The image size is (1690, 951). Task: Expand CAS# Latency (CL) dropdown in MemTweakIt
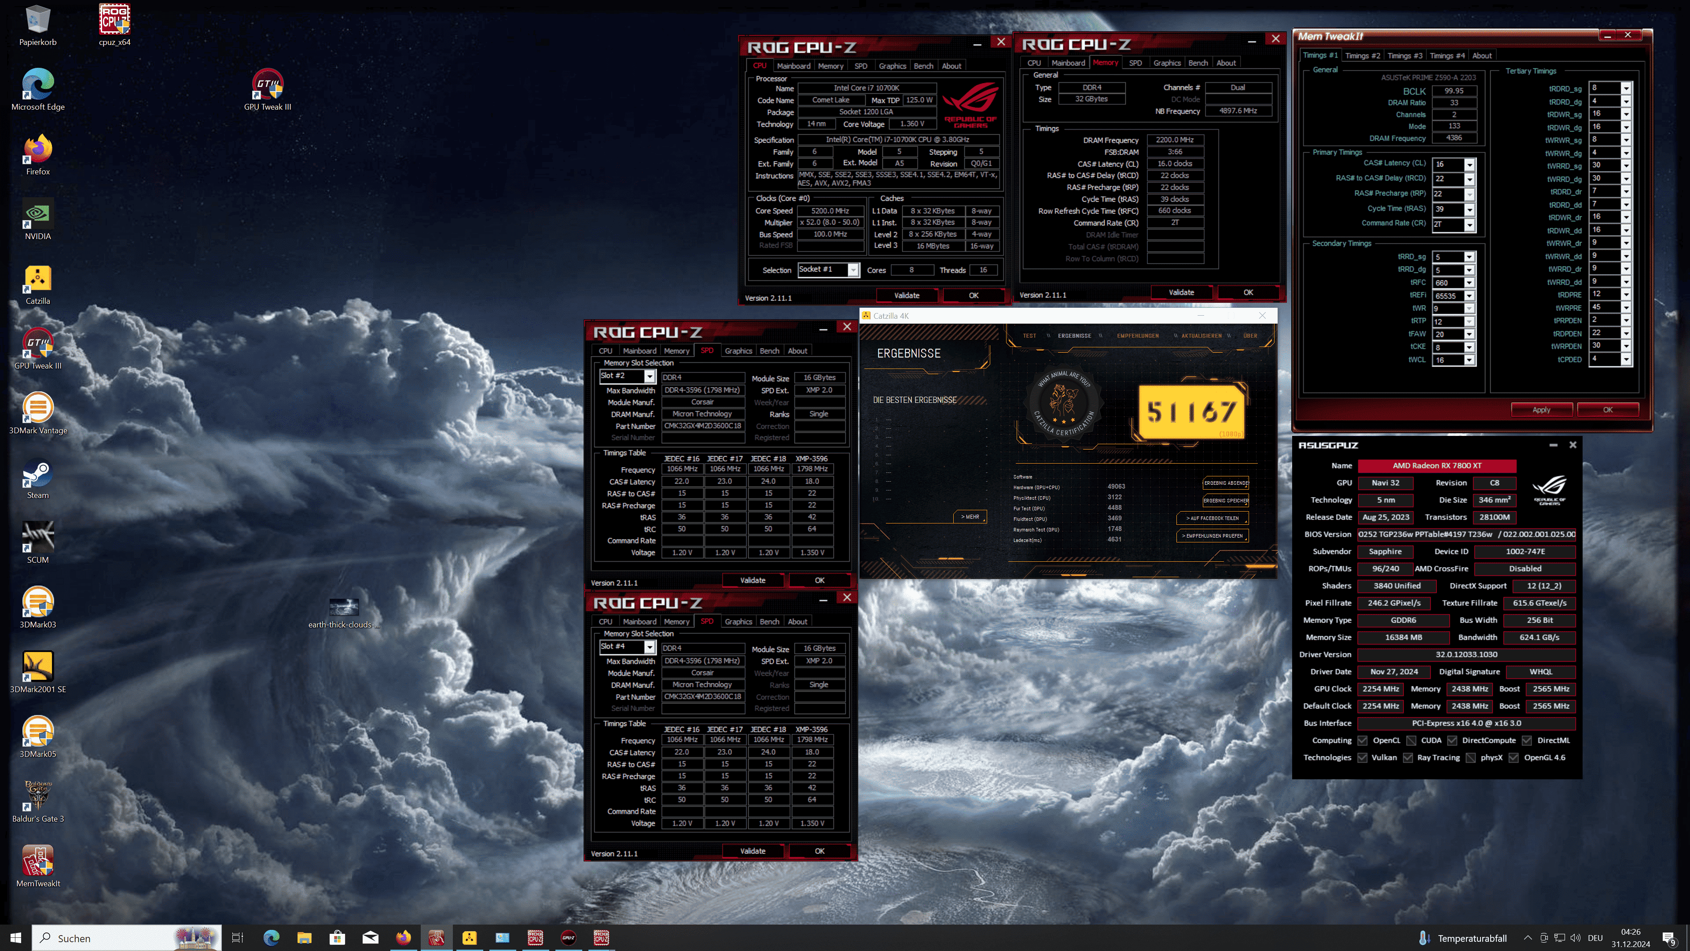pos(1470,164)
